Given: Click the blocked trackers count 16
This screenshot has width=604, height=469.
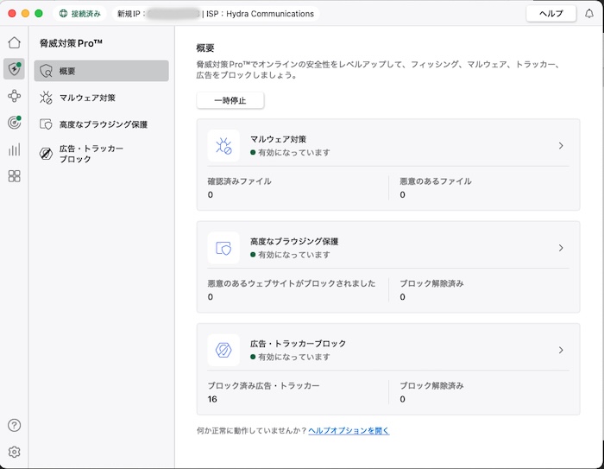Looking at the screenshot, I should 212,399.
